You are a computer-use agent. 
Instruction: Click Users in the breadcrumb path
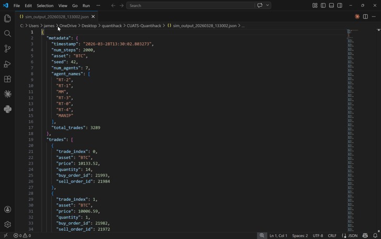(x=34, y=26)
